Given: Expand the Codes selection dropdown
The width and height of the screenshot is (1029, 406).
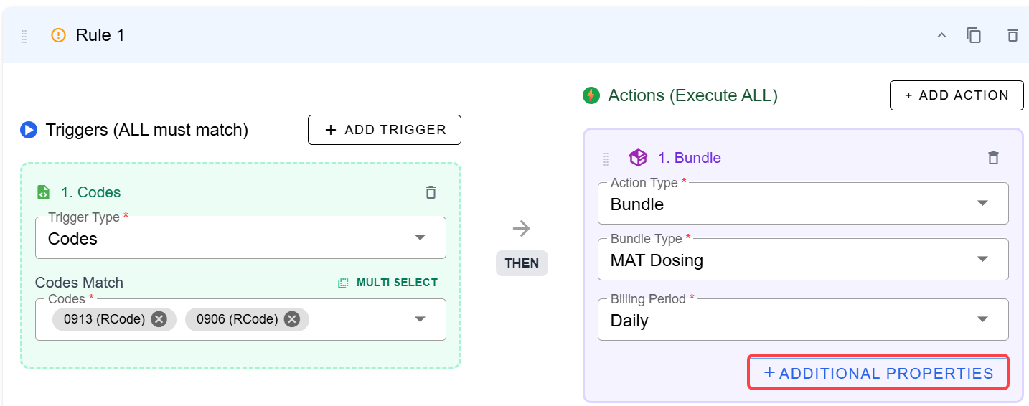Looking at the screenshot, I should 420,319.
